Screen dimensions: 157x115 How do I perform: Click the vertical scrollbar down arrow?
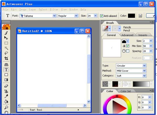(89, 101)
